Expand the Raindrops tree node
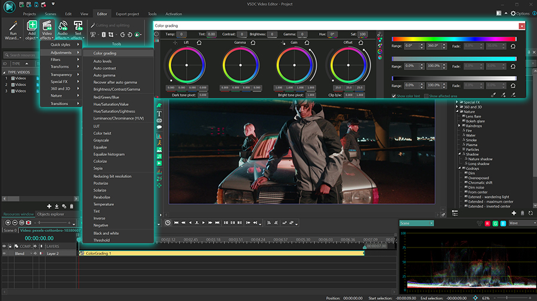 [x=459, y=126]
